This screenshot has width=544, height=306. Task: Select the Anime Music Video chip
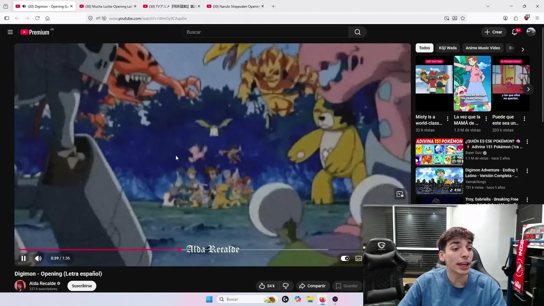tap(483, 48)
